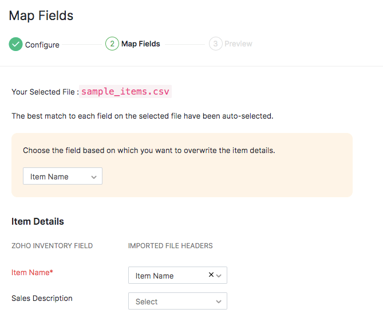This screenshot has height=317, width=383.
Task: Click the chevron beside the Item Name clear icon
Action: [219, 276]
